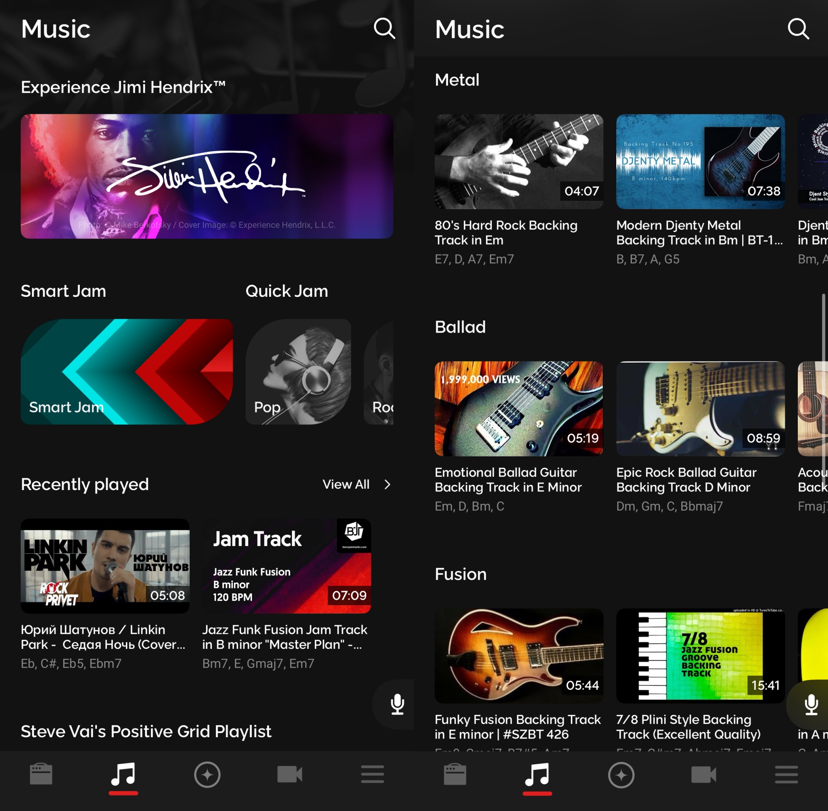The image size is (828, 811).
Task: Open 'Jazz Funk Fusion Jam Track in B minor' title
Action: 285,637
